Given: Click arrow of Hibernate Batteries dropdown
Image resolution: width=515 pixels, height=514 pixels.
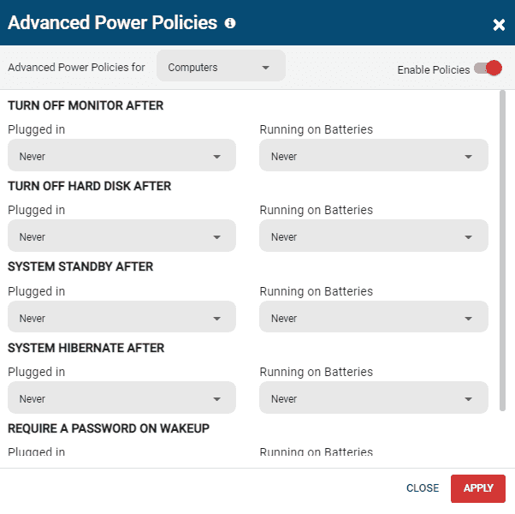Looking at the screenshot, I should coord(469,399).
